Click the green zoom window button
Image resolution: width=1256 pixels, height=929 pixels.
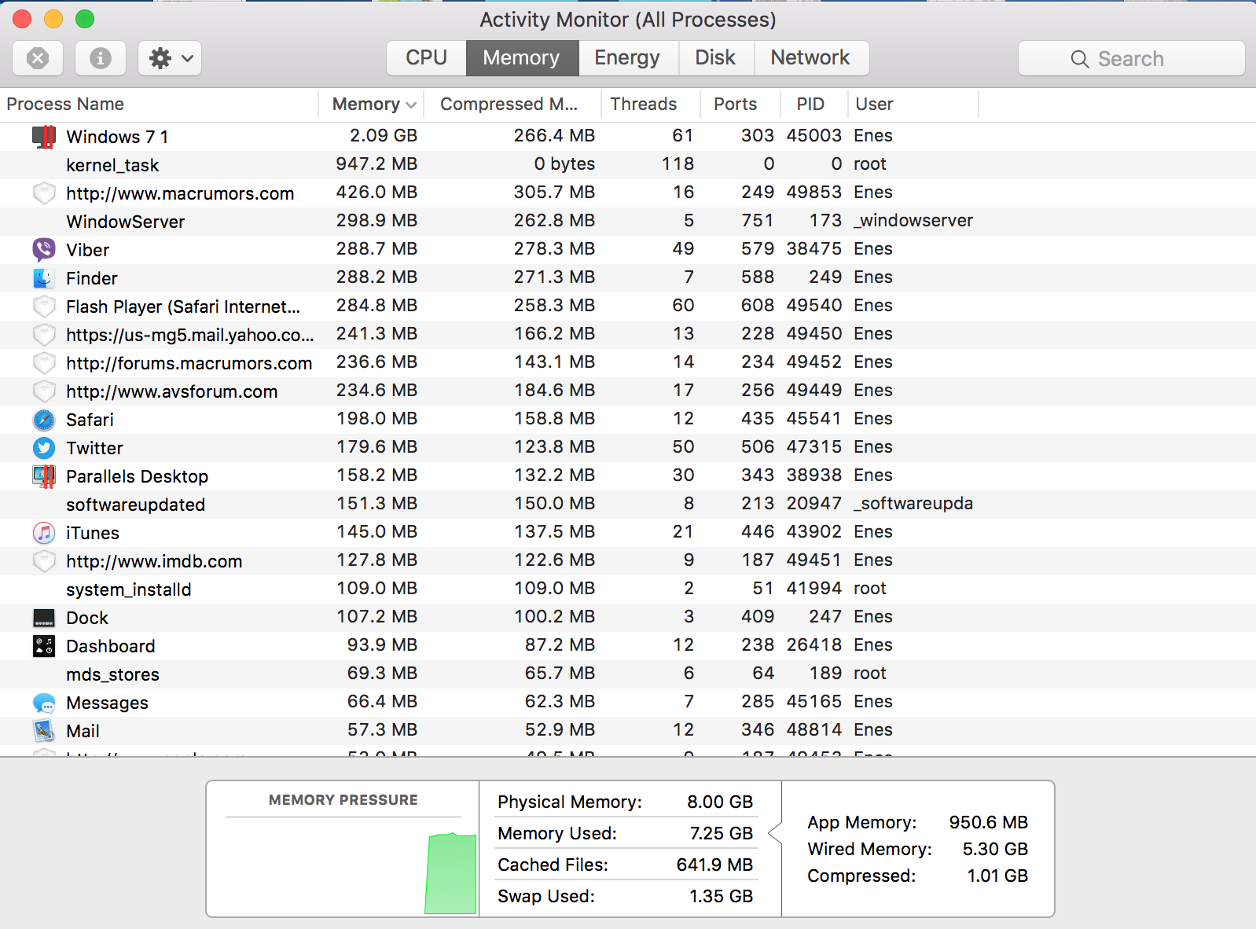[x=85, y=19]
